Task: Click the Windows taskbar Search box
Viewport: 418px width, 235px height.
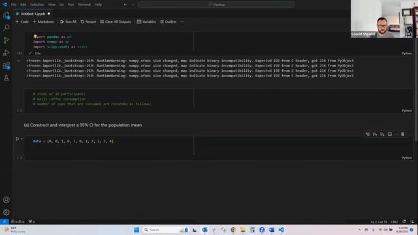Action: tap(165, 230)
